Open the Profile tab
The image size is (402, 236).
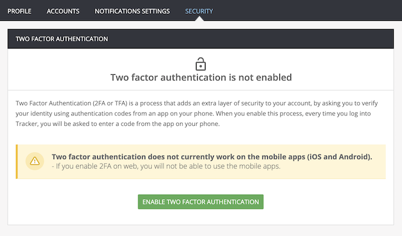pos(19,11)
